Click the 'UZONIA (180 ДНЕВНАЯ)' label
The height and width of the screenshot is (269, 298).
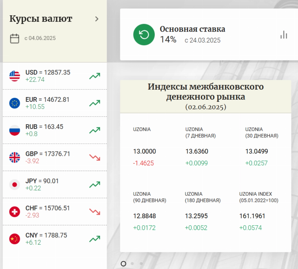(203, 197)
